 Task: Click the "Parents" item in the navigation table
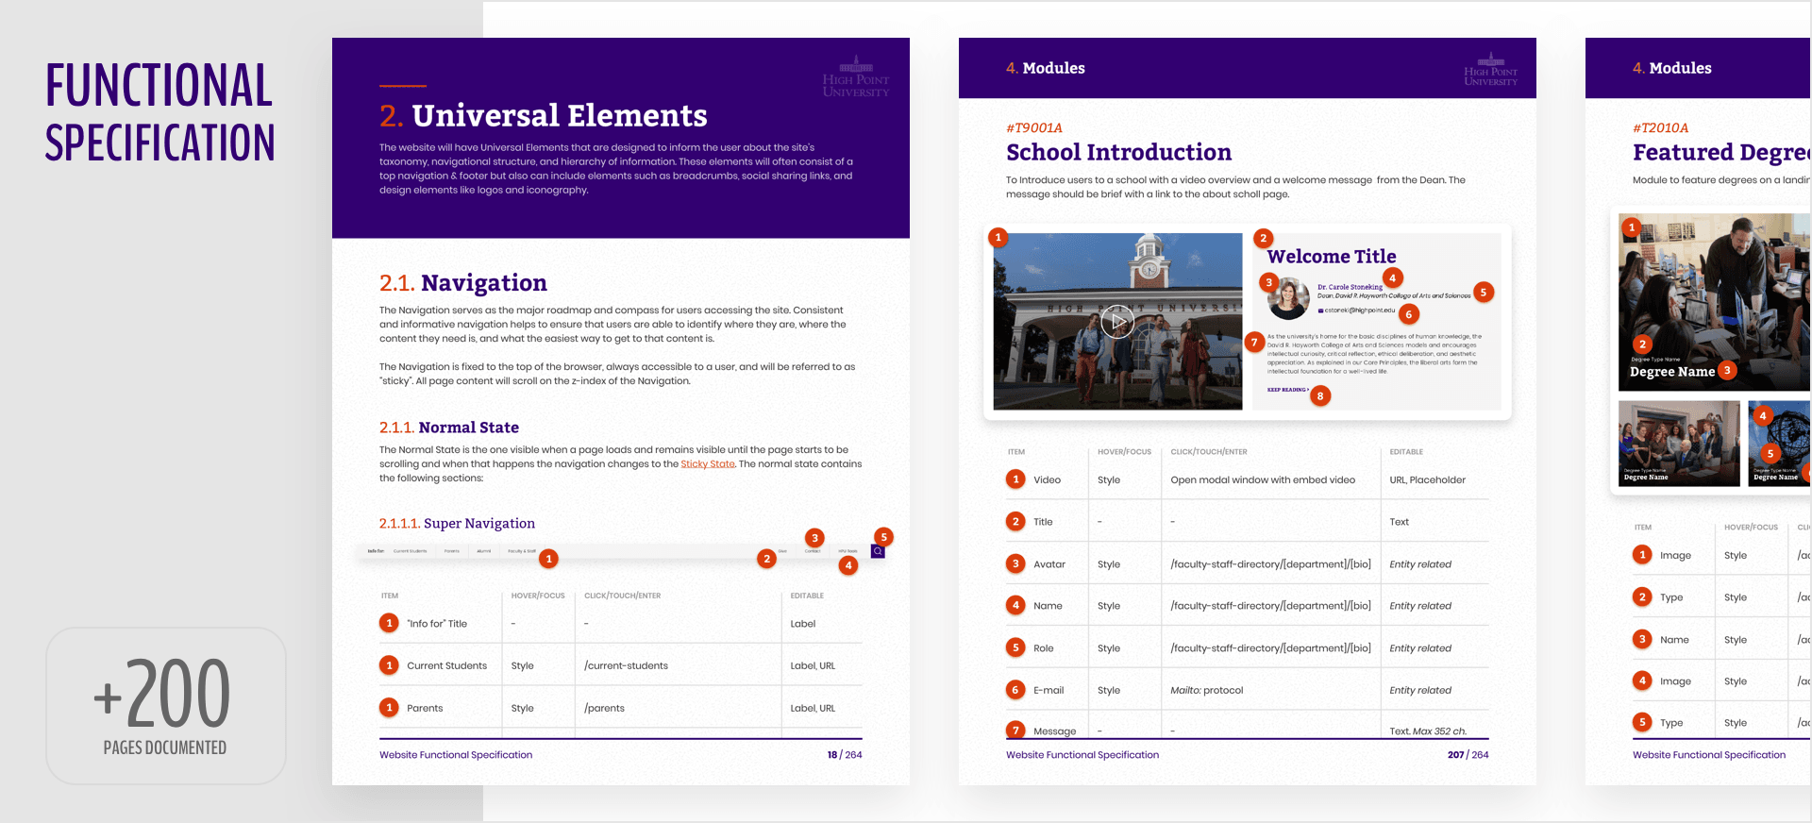coord(425,709)
